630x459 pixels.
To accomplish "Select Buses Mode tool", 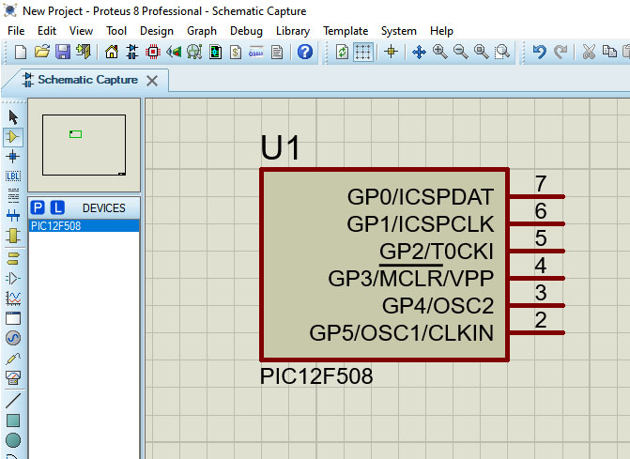I will (13, 216).
